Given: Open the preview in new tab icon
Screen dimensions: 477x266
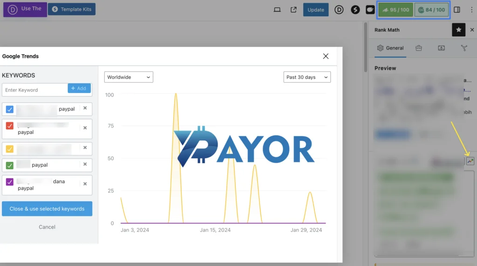Looking at the screenshot, I should 293,10.
